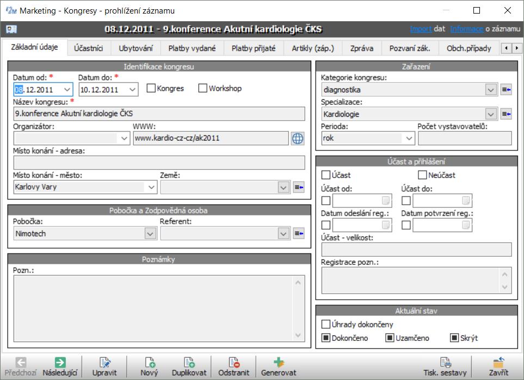The image size is (524, 380).
Task: Open the Specializace dropdown
Action: pos(491,114)
